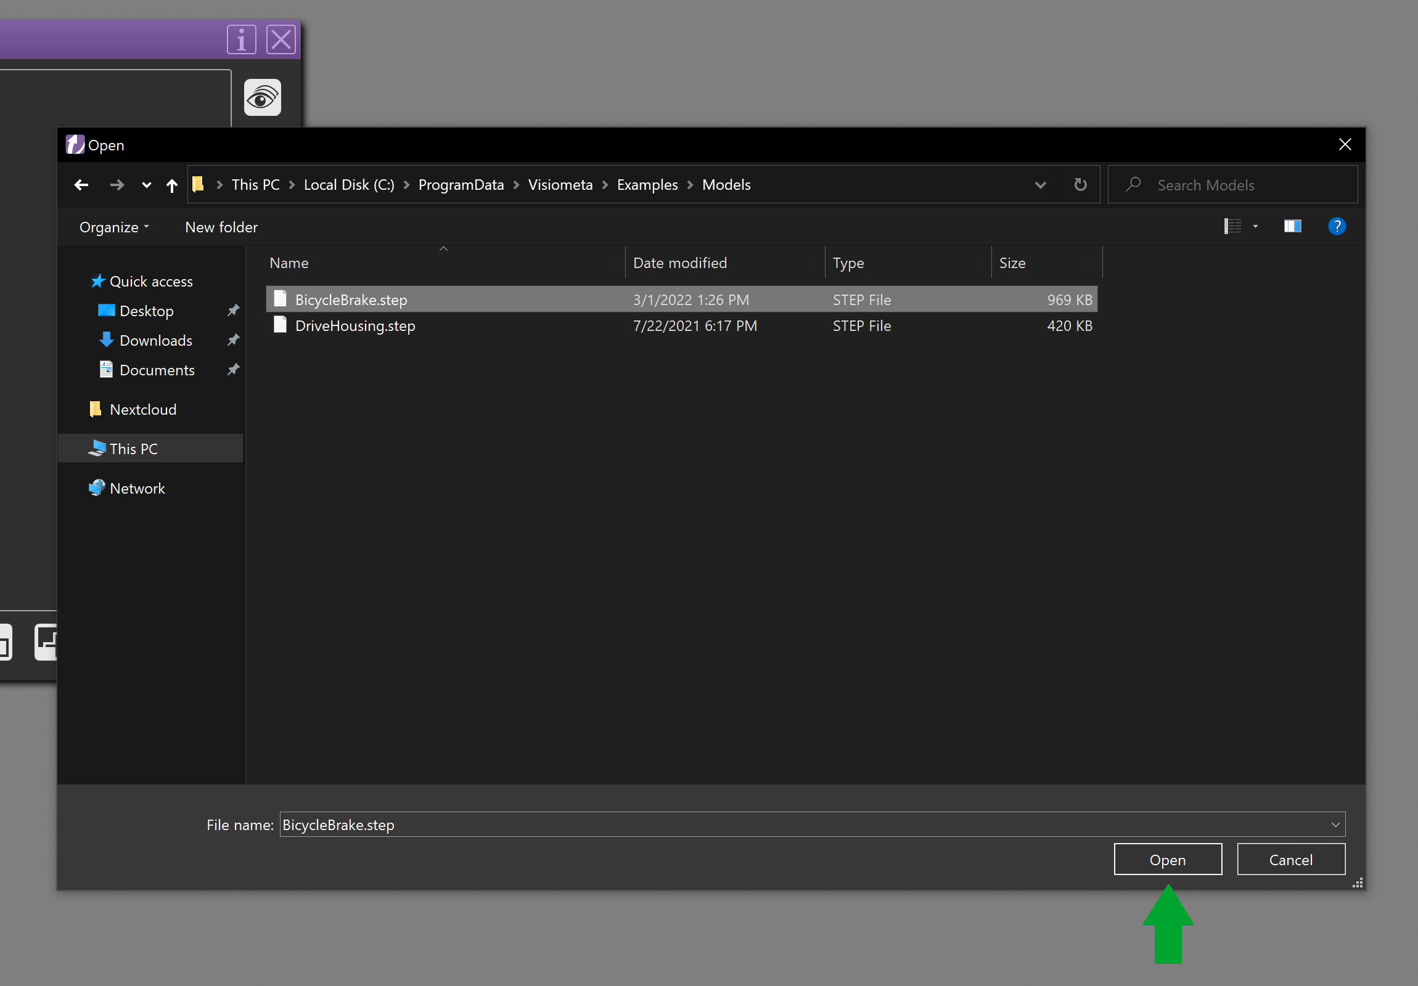
Task: Open Downloads in the sidebar
Action: 145,341
